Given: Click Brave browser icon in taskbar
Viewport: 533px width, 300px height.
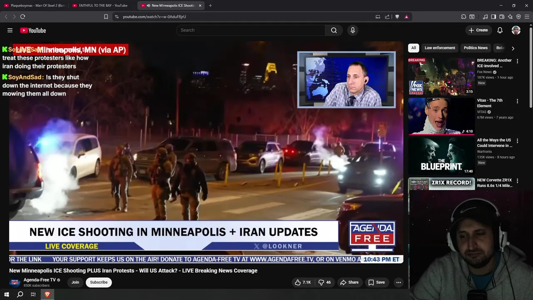Looking at the screenshot, I should (x=47, y=294).
